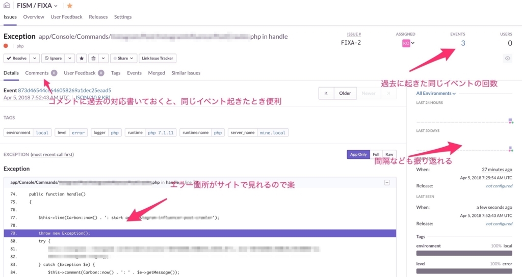Bookmark this issue with the star button
Image resolution: width=522 pixels, height=277 pixels.
coord(82,58)
